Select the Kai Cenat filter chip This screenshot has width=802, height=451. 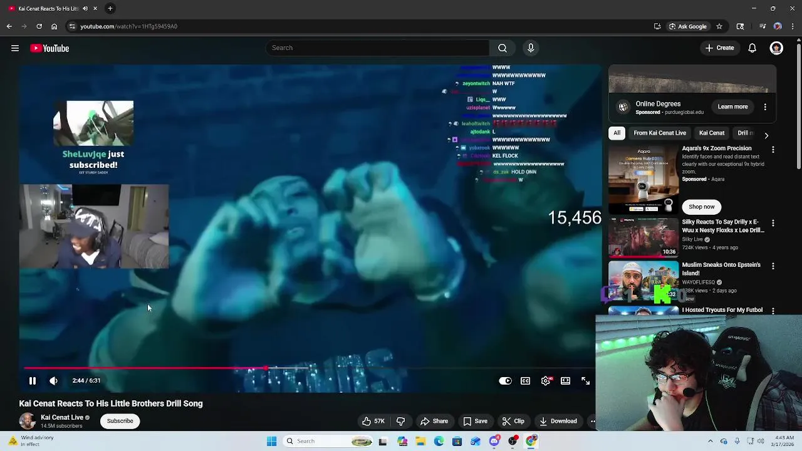pos(712,133)
